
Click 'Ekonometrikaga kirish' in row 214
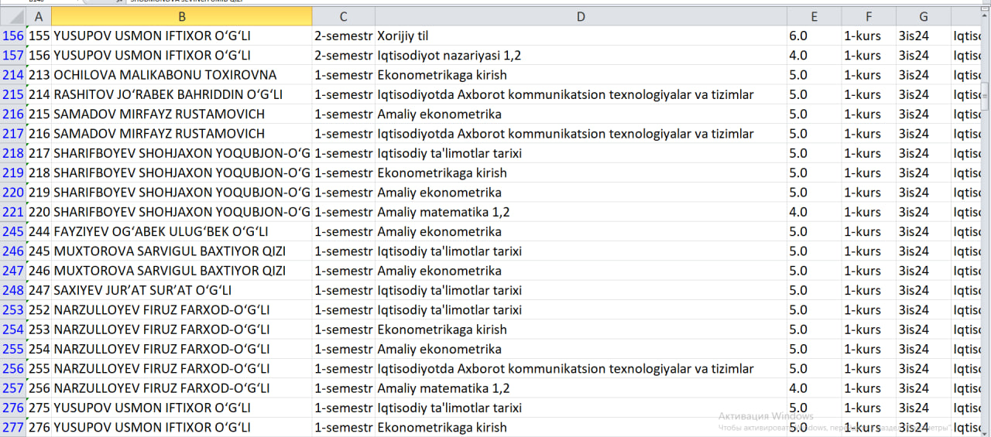click(581, 75)
